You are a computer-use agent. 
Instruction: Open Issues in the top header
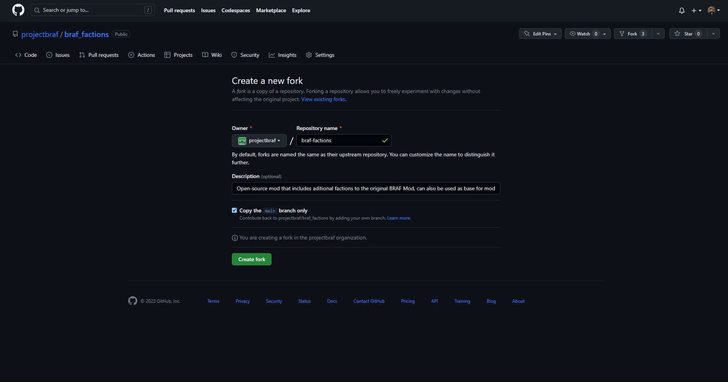tap(208, 10)
